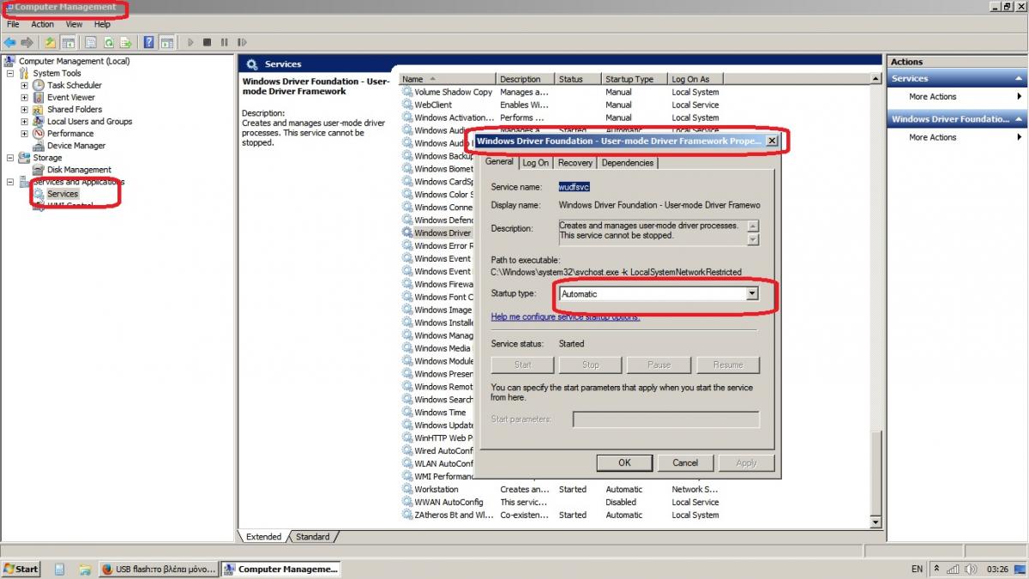Screen dimensions: 1029x579
Task: Click the EN language indicator
Action: click(x=917, y=569)
